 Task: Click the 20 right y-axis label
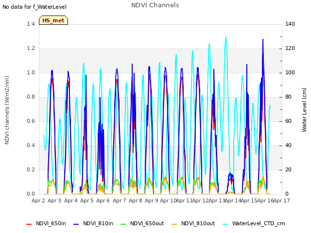point(288,169)
